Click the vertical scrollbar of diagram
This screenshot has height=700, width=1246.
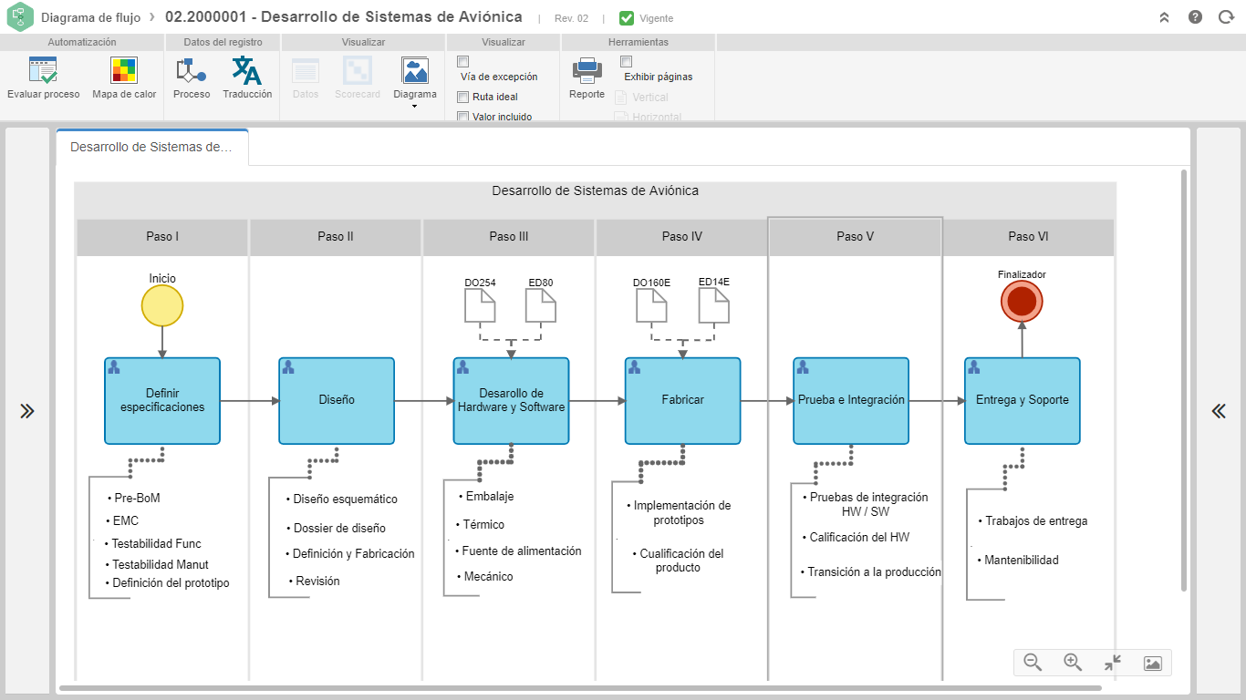click(1185, 379)
